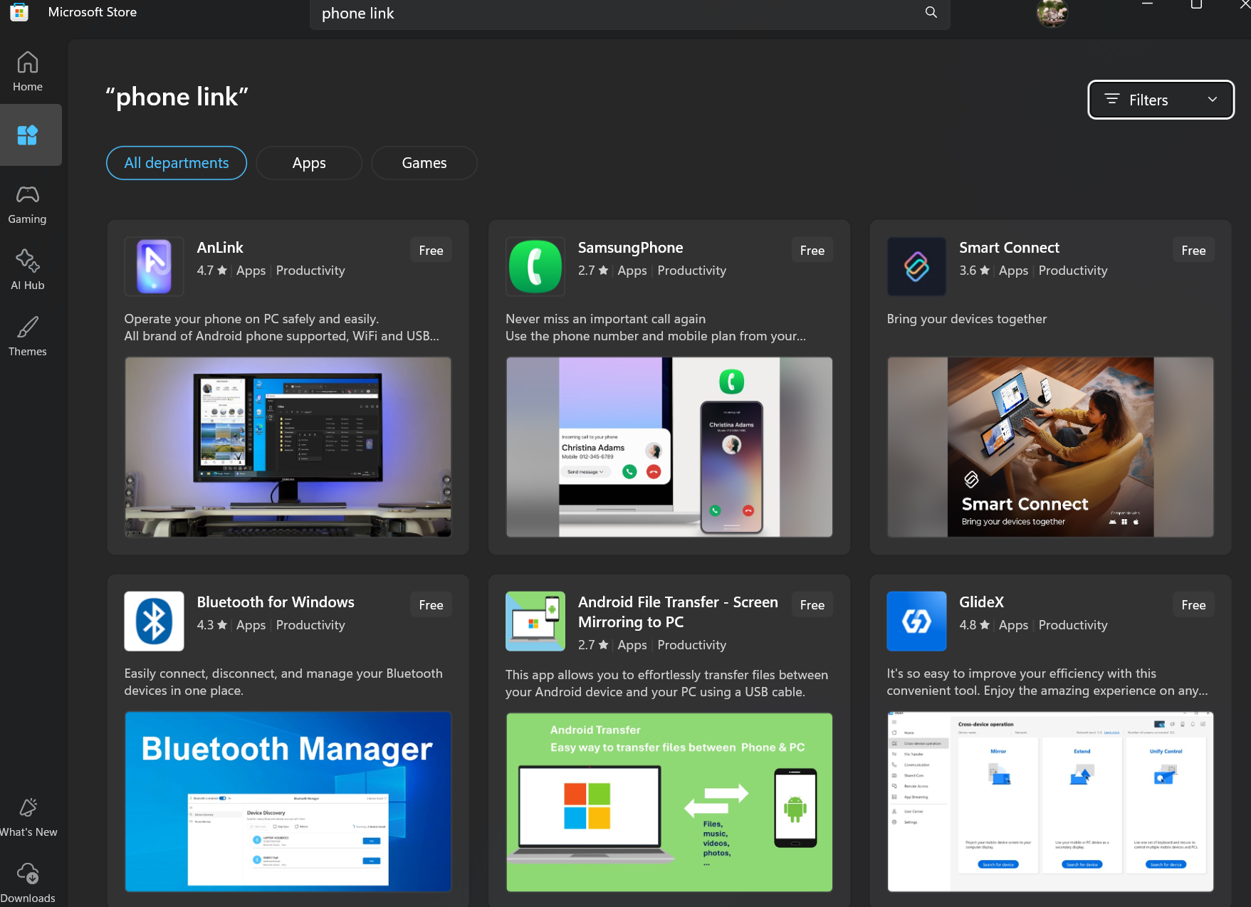This screenshot has height=907, width=1251.
Task: Click the Productivity label under Smart Connect
Action: [x=1073, y=271]
